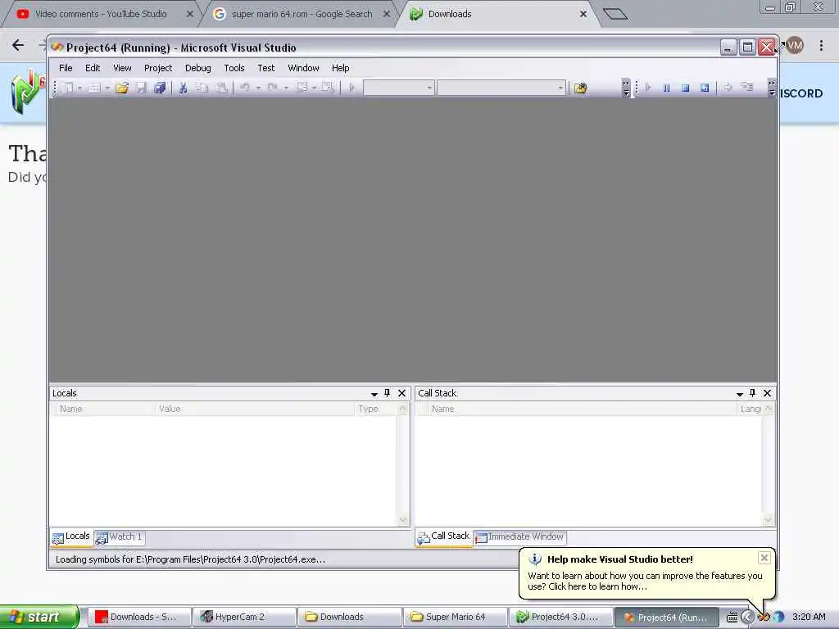Screen dimensions: 839x629
Task: Open the Project menu
Action: (x=158, y=68)
